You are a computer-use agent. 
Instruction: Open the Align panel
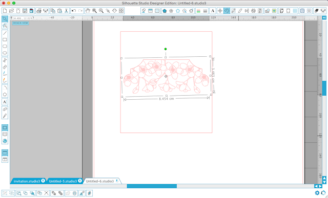coord(247,11)
